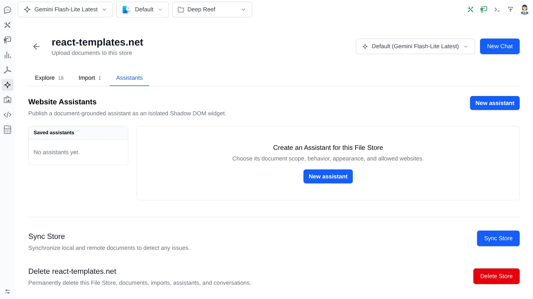Expand the Gemini Flash-Lite Latest model dropdown
The width and height of the screenshot is (533, 299).
pos(65,10)
